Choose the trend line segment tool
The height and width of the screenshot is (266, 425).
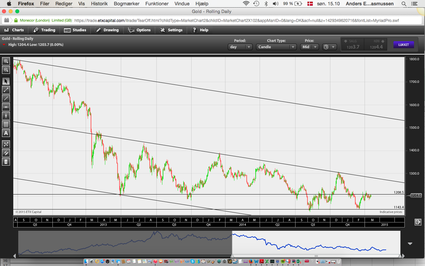(x=6, y=90)
